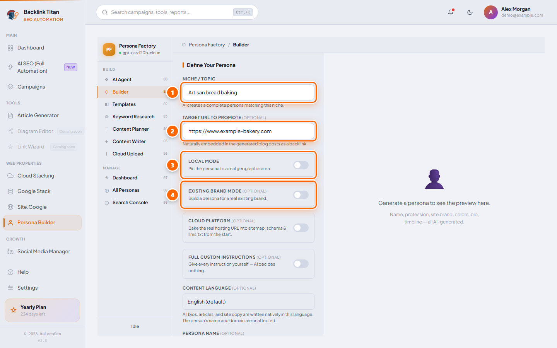Select Templates in the Build menu
557x348 pixels.
tap(135, 104)
